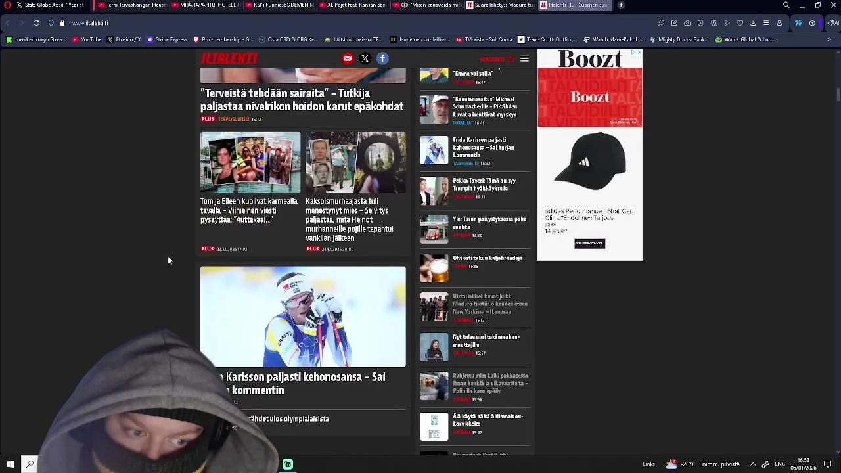
Task: Open the Facebook icon in the site header
Action: click(382, 58)
